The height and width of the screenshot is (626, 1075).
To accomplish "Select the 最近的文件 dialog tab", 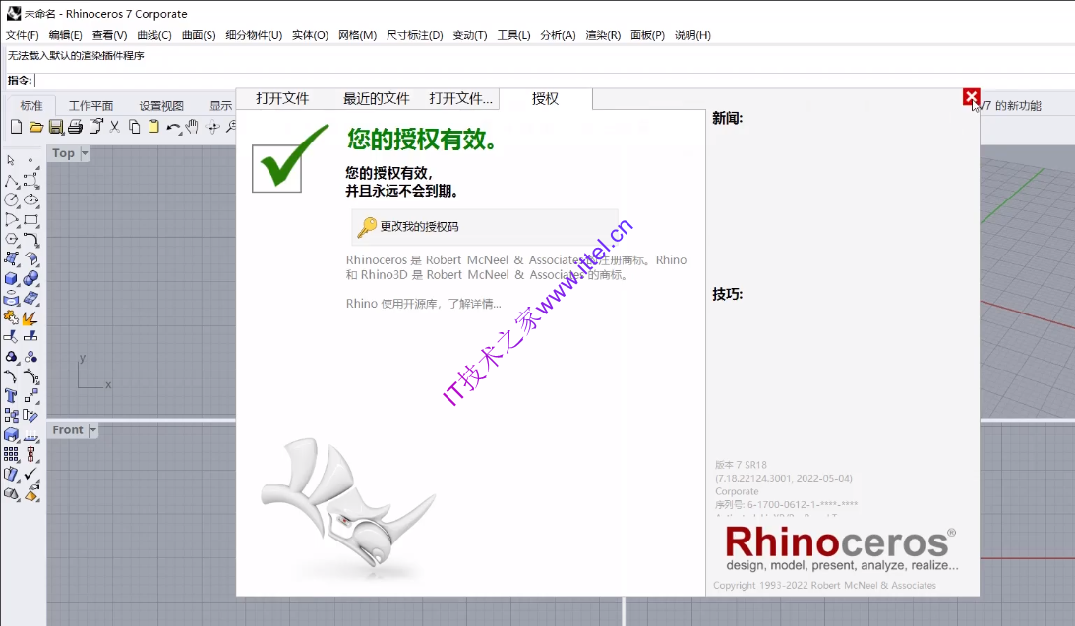I will coord(377,98).
